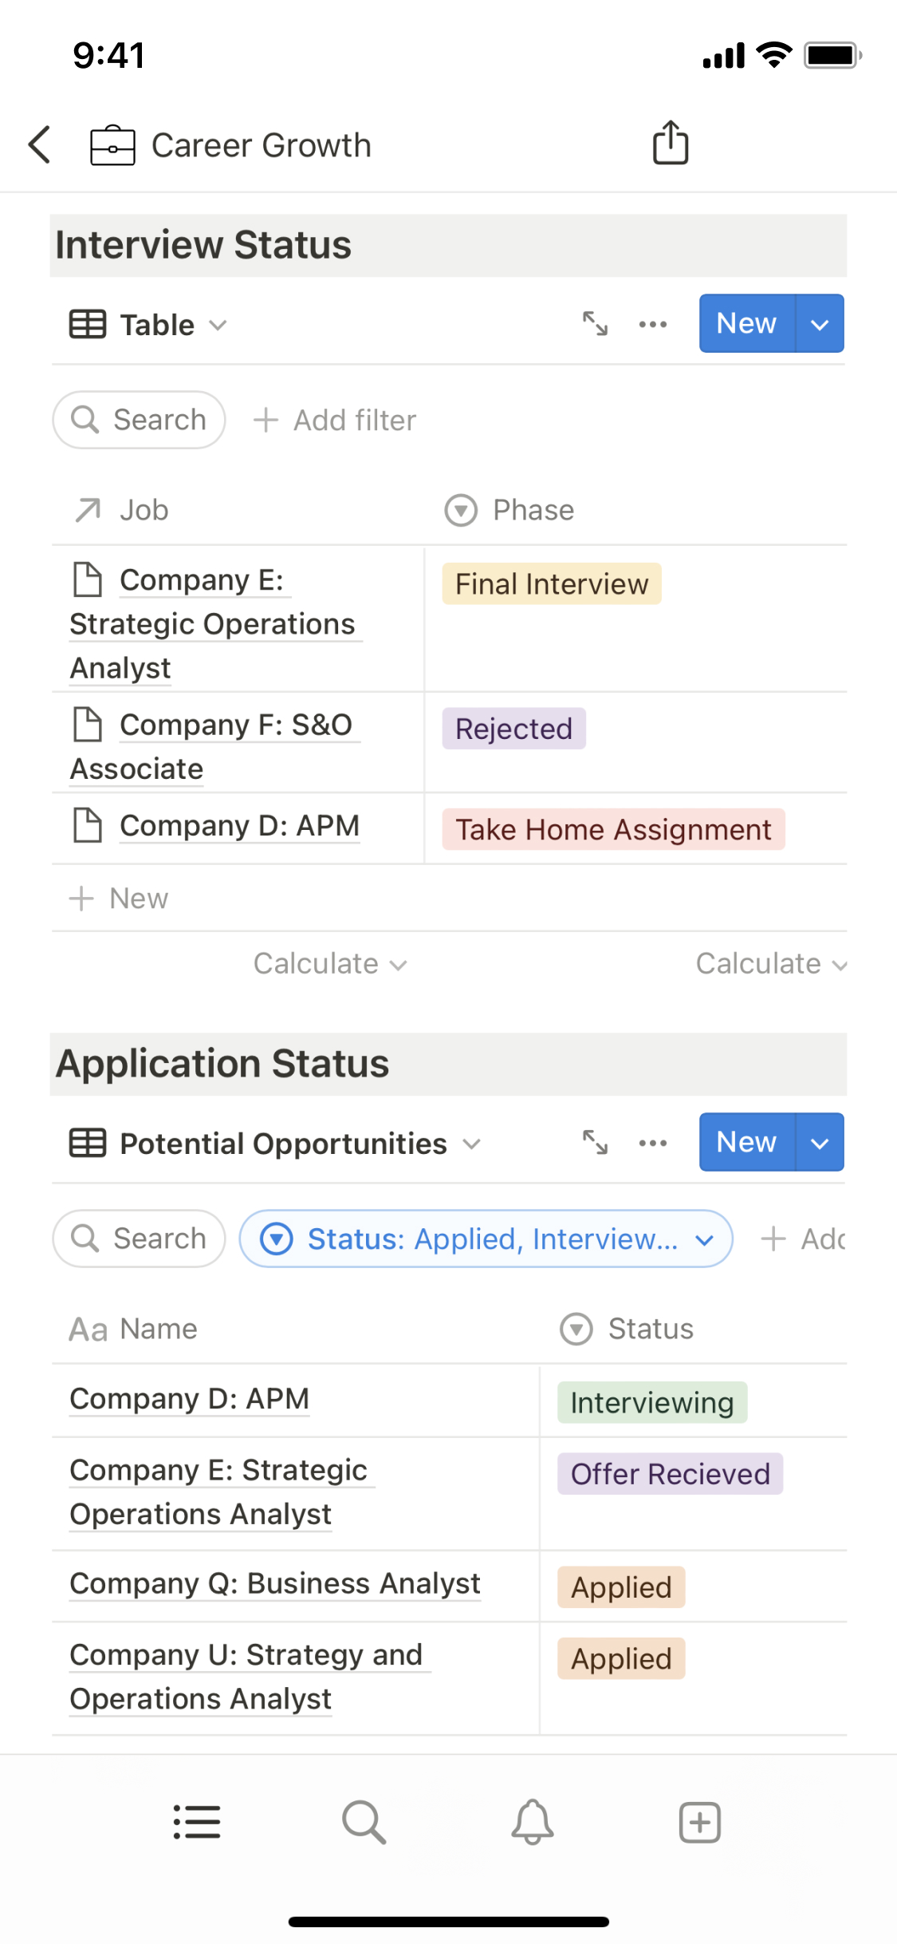Expand Interview Status table to full page
897x1944 pixels.
coord(595,324)
